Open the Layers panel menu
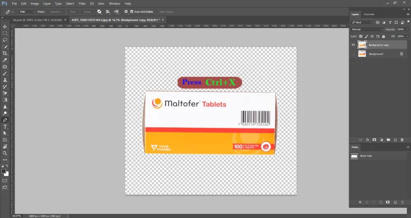 (x=408, y=14)
